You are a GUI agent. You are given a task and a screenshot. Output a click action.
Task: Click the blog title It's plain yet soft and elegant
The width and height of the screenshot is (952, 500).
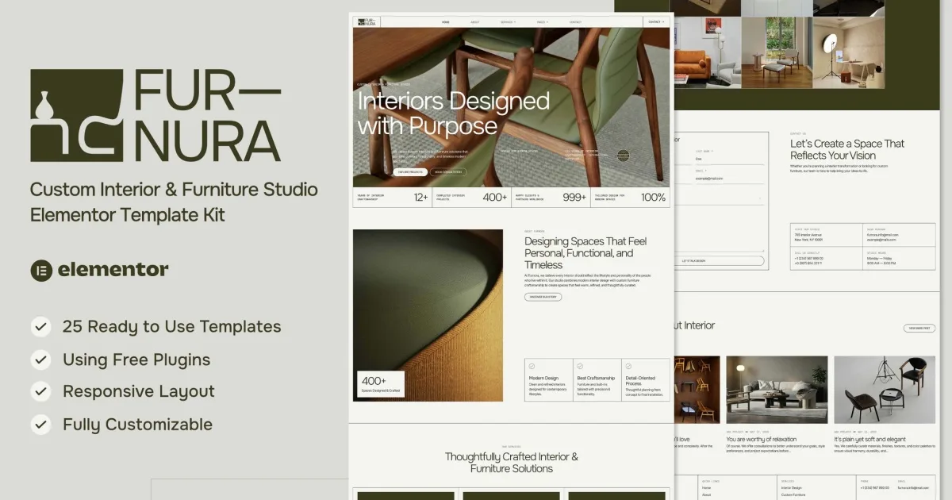[x=869, y=439]
